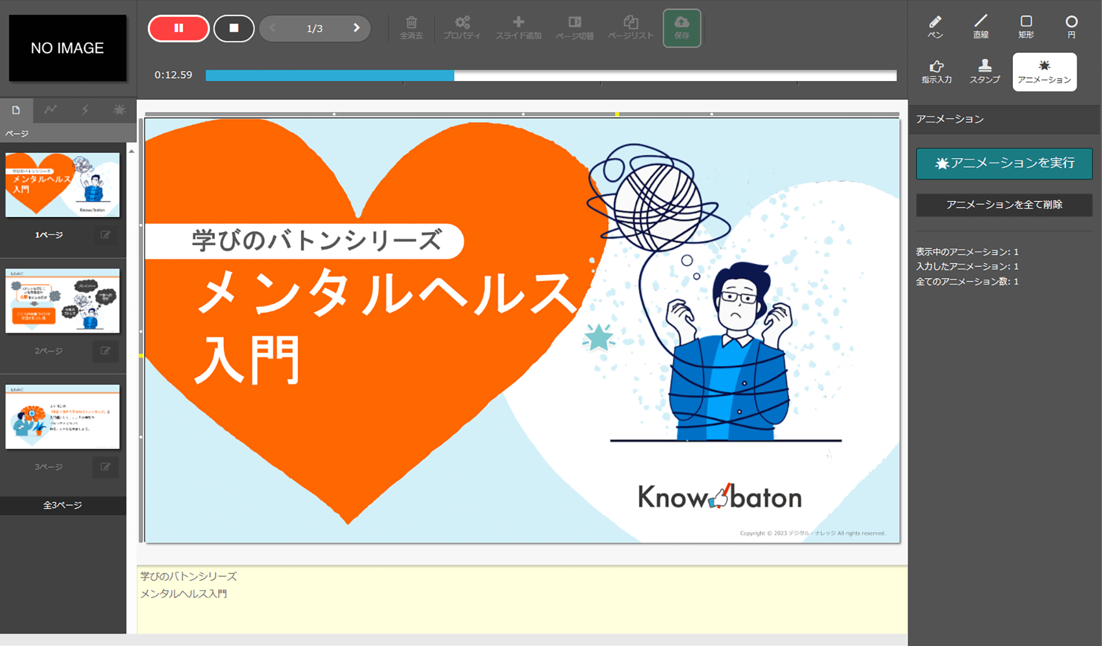Go to the previous slide arrow
1102x646 pixels.
pyautogui.click(x=272, y=28)
